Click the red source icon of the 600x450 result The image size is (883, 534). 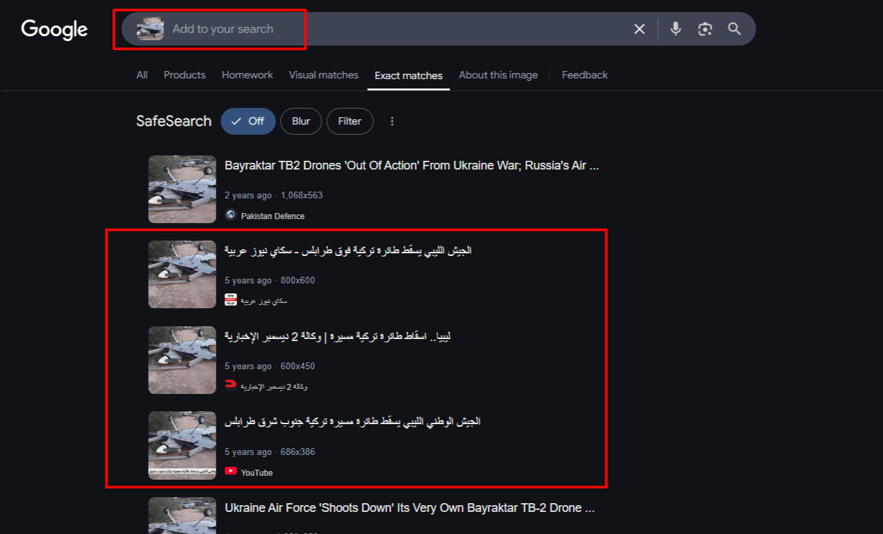tap(231, 385)
